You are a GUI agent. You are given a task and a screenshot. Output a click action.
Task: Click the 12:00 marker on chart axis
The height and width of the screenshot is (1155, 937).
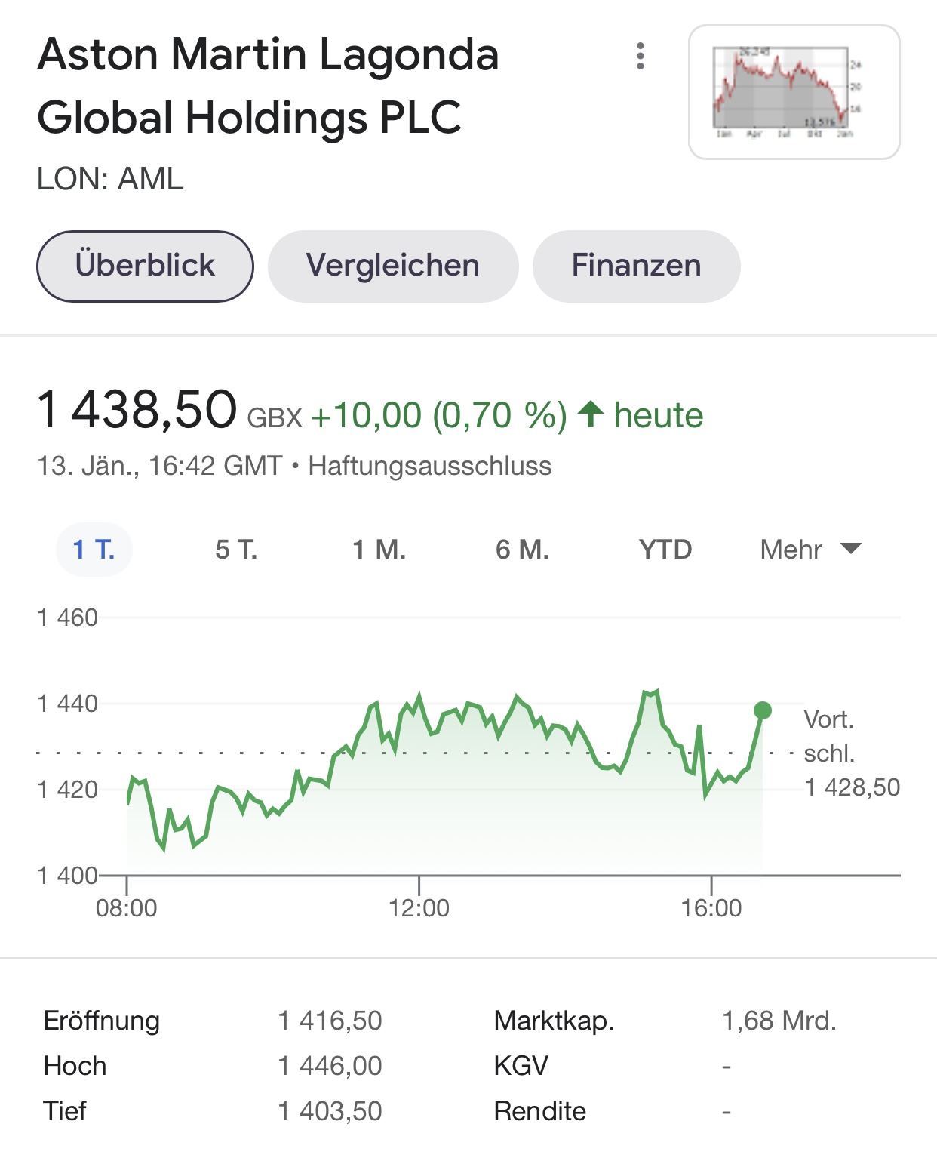pos(419,907)
